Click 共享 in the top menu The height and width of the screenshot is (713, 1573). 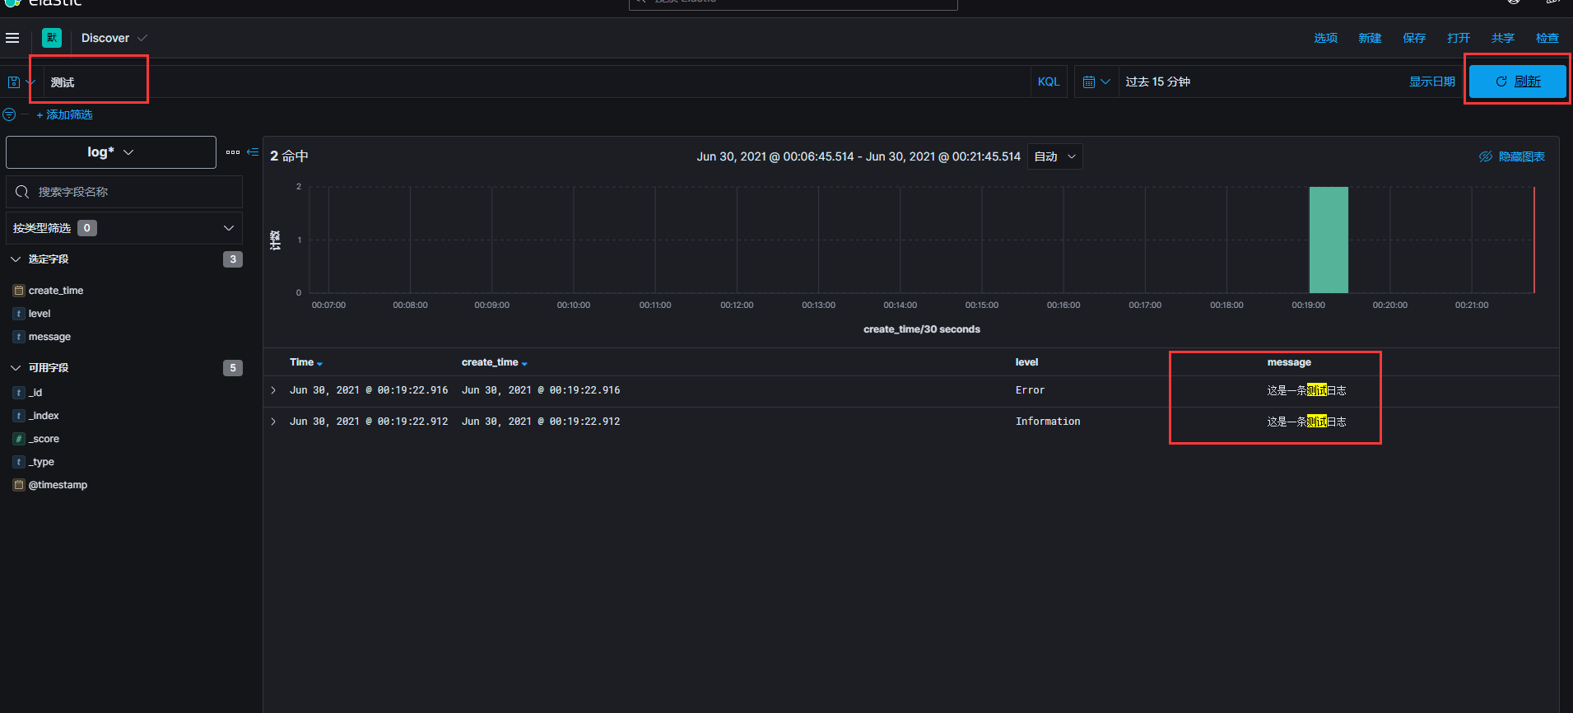(1503, 38)
